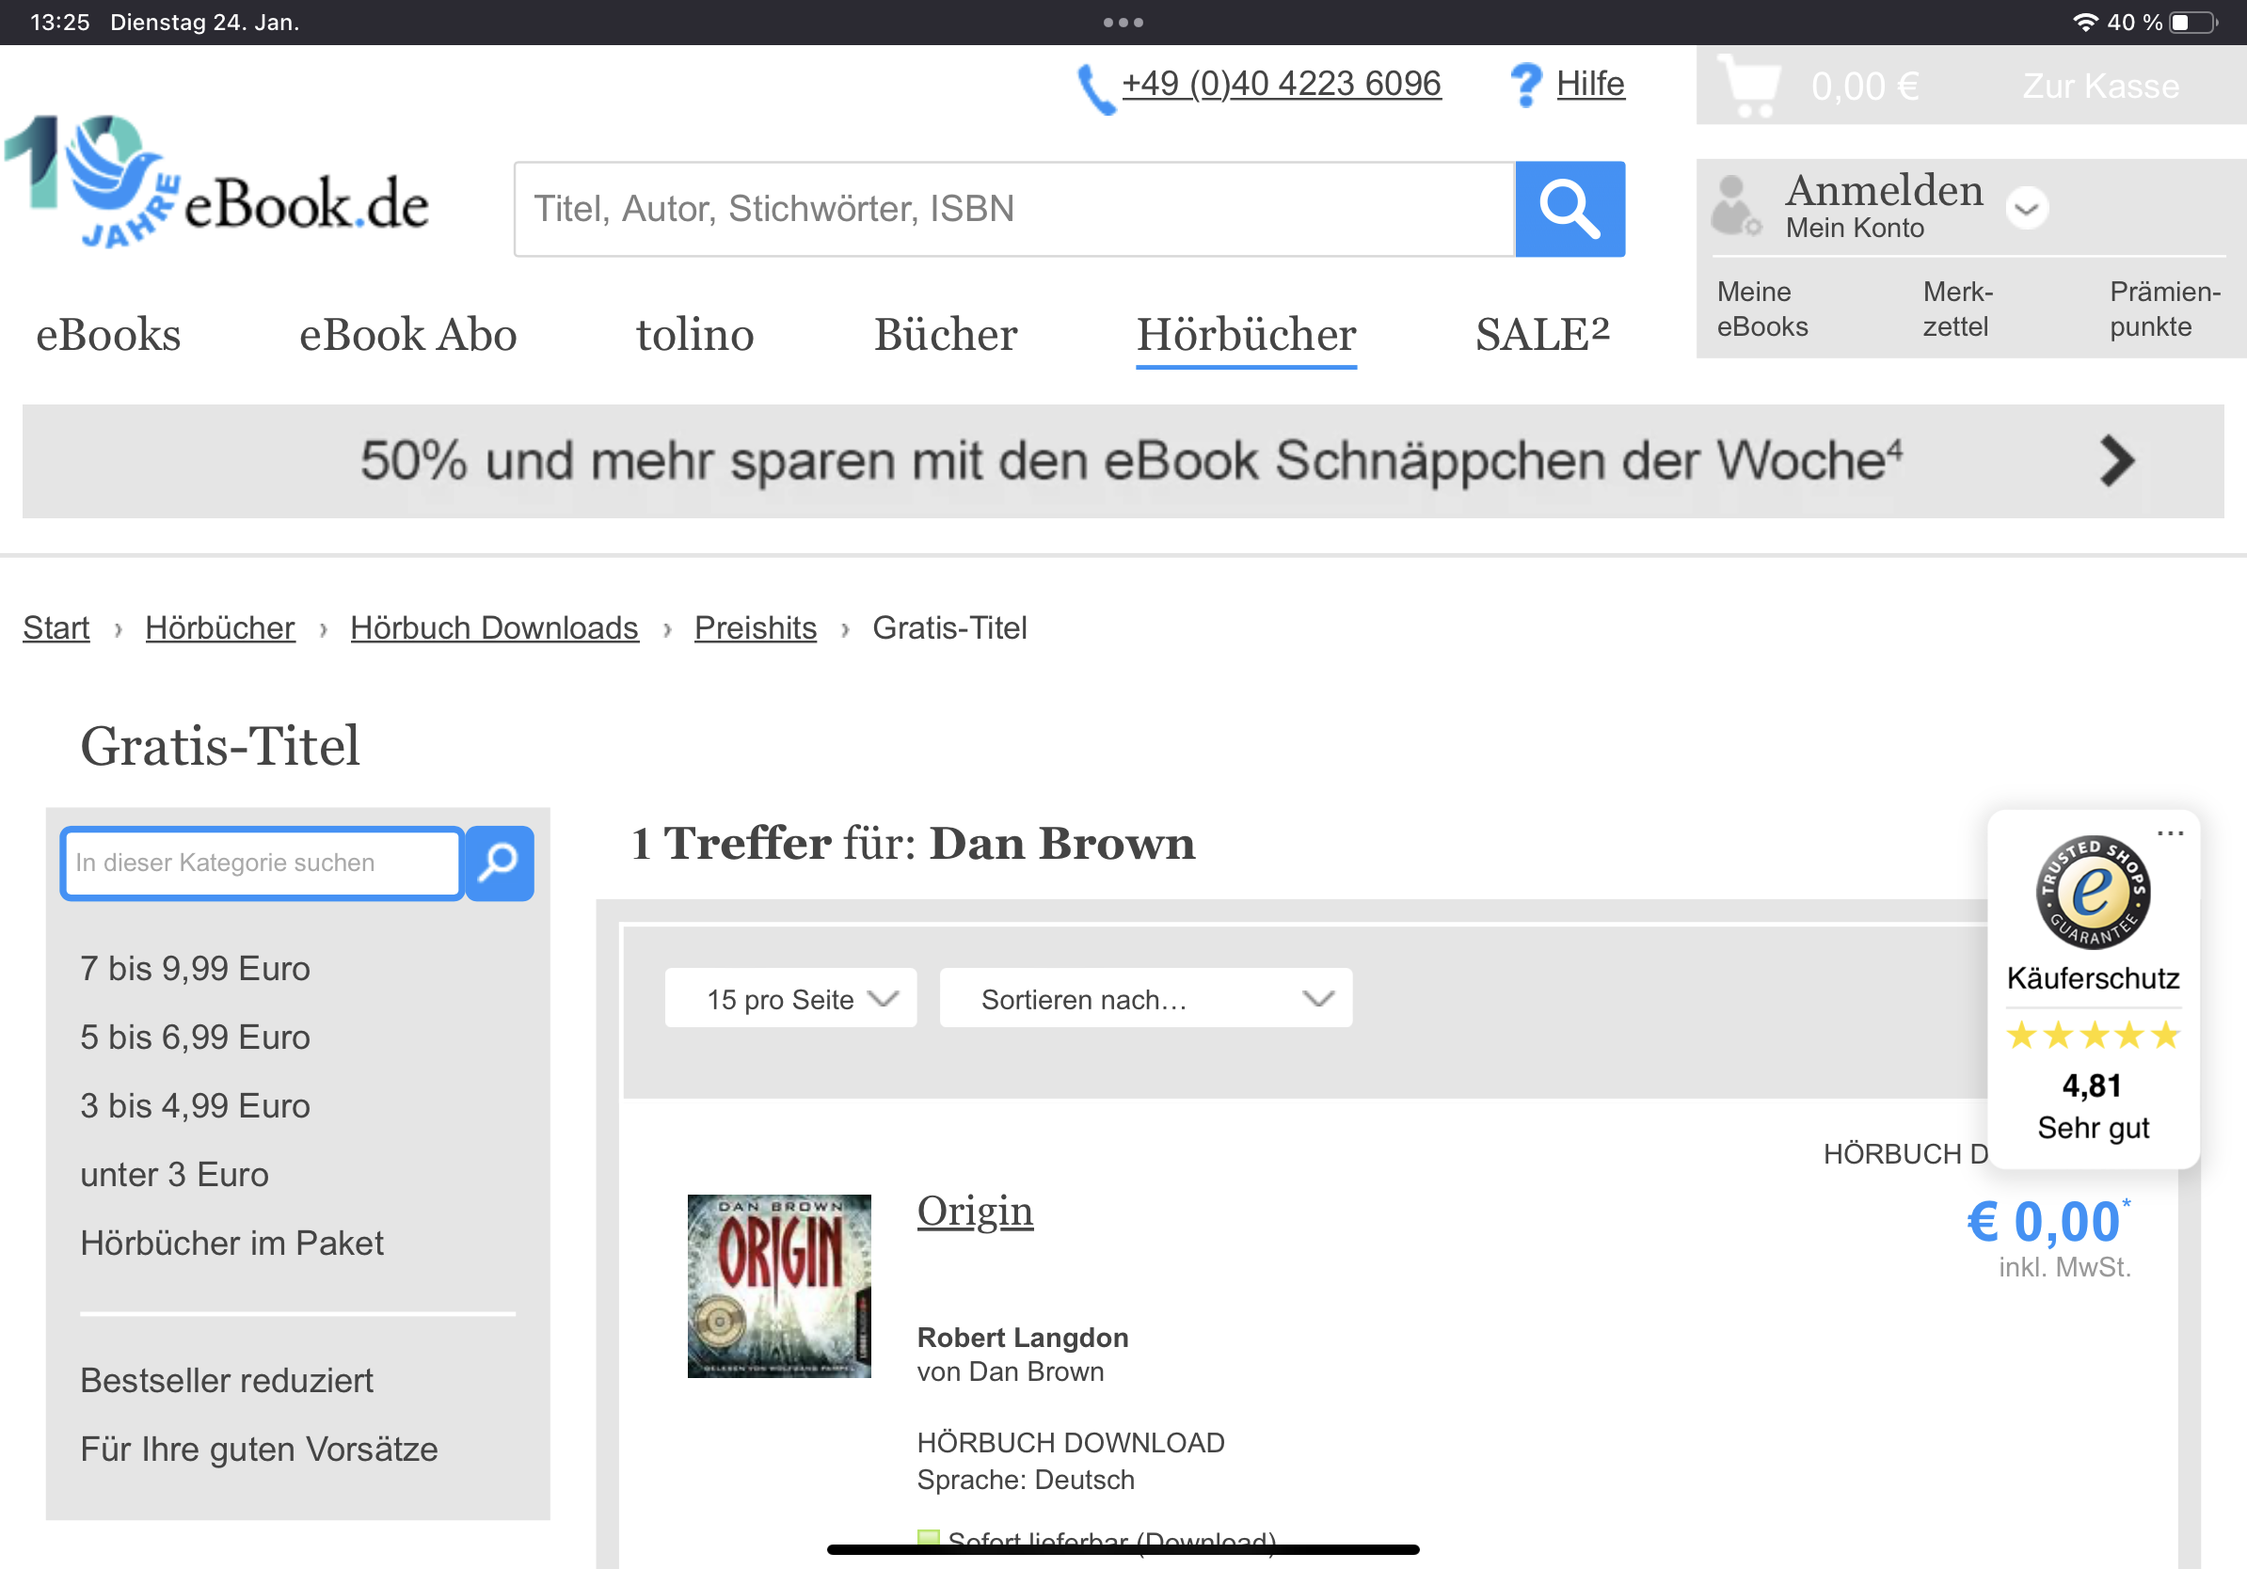
Task: Select unter 3 Euro filter
Action: pos(174,1174)
